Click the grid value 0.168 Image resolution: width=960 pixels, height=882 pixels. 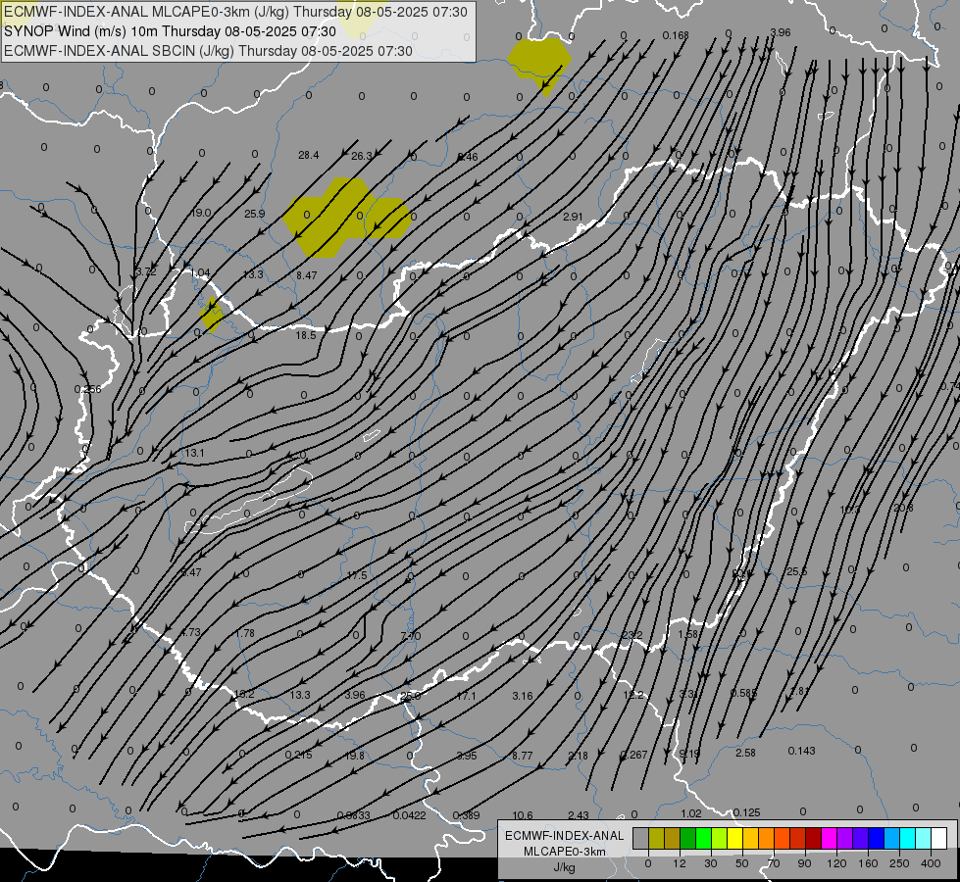pyautogui.click(x=676, y=35)
